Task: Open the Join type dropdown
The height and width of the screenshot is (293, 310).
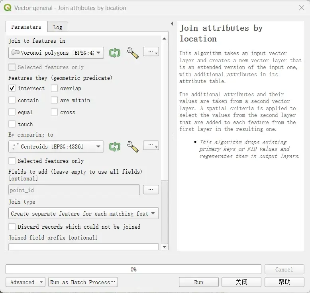Action: point(83,213)
